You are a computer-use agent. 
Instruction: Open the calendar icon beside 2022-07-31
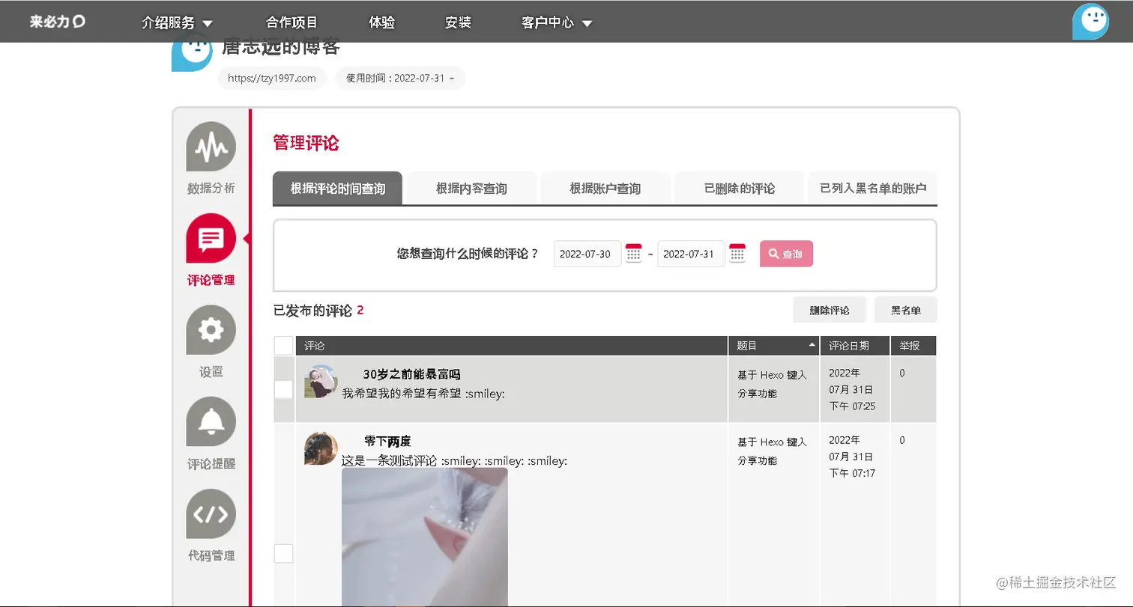click(x=737, y=253)
